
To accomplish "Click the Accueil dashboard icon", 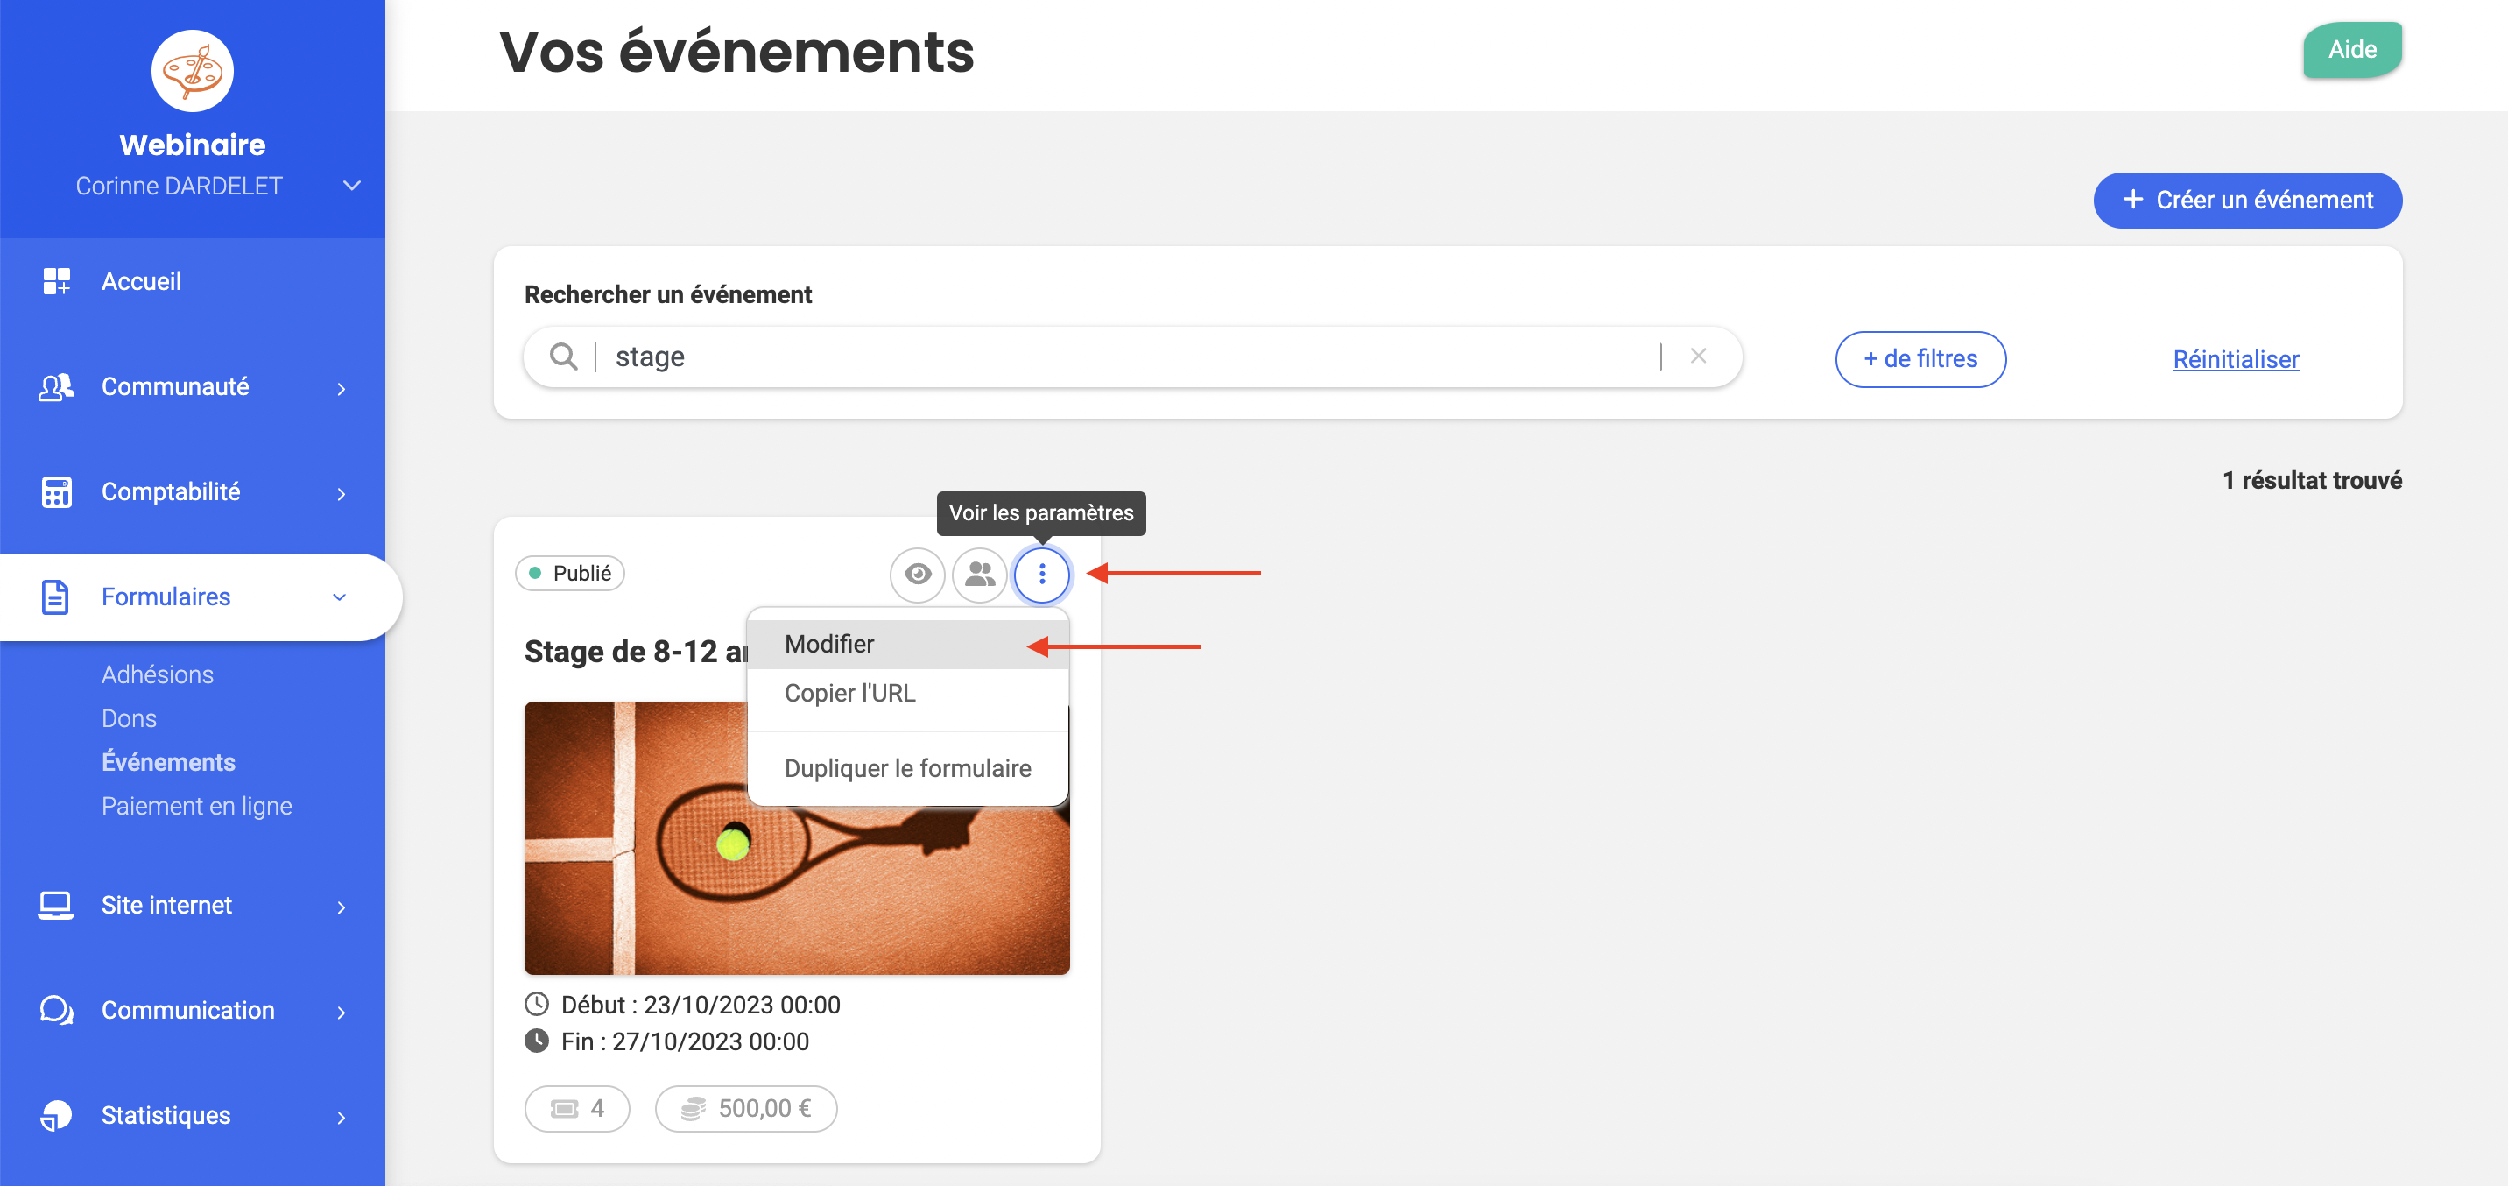I will pyautogui.click(x=56, y=281).
